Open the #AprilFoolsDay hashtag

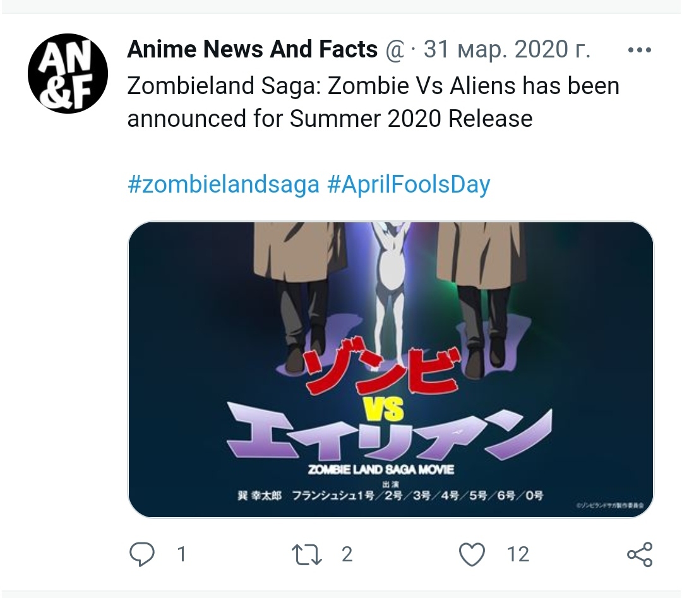click(409, 184)
